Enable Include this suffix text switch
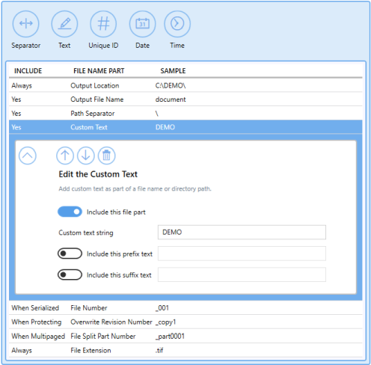Image resolution: width=371 pixels, height=365 pixels. pyautogui.click(x=70, y=274)
